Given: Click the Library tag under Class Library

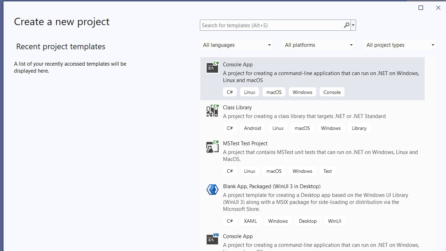Looking at the screenshot, I should click(359, 128).
